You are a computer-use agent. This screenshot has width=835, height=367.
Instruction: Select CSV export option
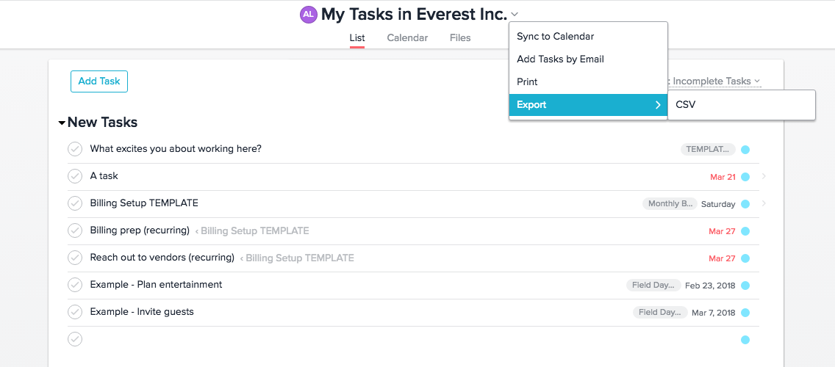(686, 105)
